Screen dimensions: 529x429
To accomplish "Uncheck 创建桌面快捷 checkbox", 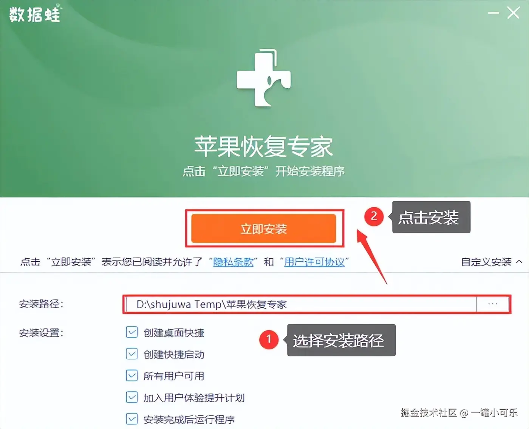I will click(132, 332).
